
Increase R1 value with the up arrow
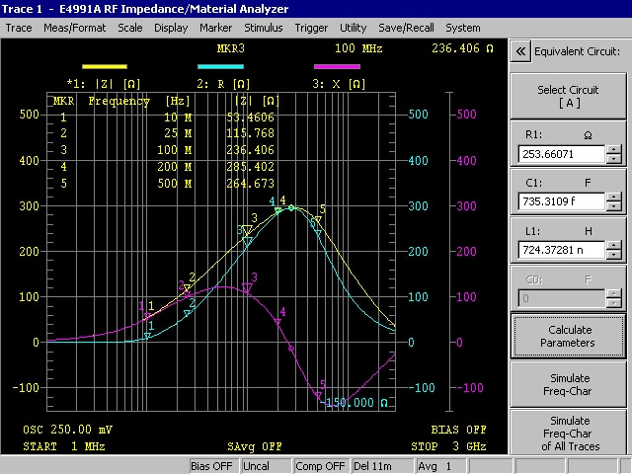pyautogui.click(x=614, y=149)
